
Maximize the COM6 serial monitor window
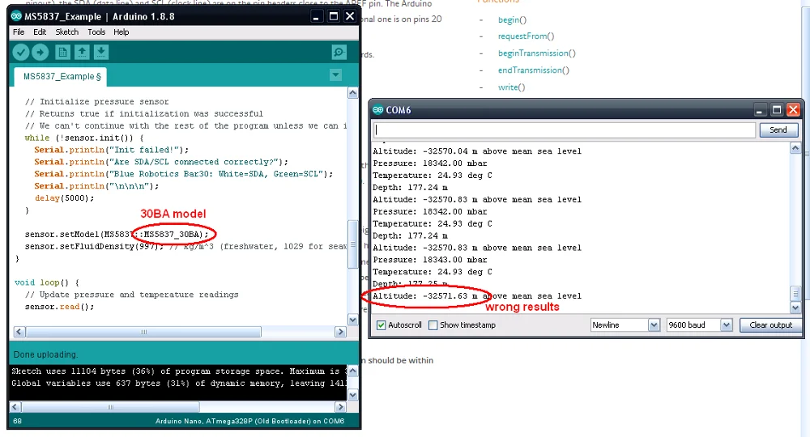click(x=776, y=110)
